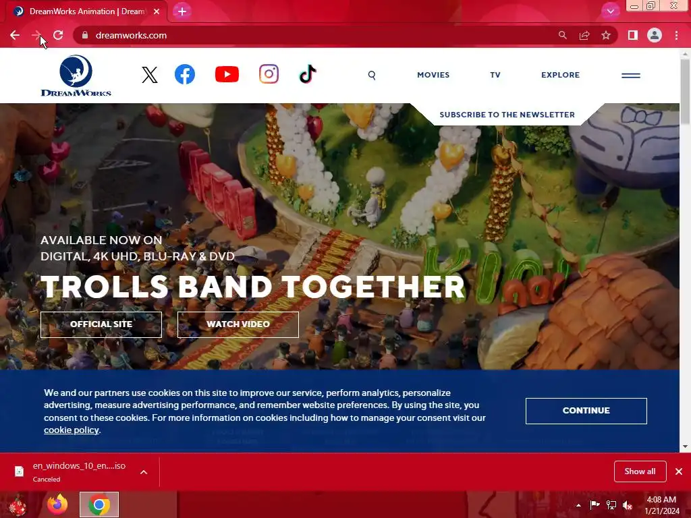The height and width of the screenshot is (518, 691).
Task: Accept cookies with Continue
Action: (586, 411)
